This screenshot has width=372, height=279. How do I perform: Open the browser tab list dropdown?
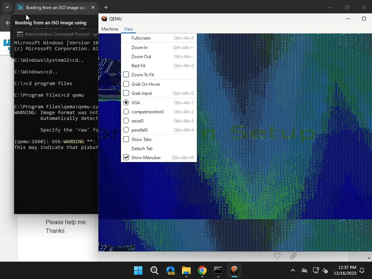click(7, 7)
